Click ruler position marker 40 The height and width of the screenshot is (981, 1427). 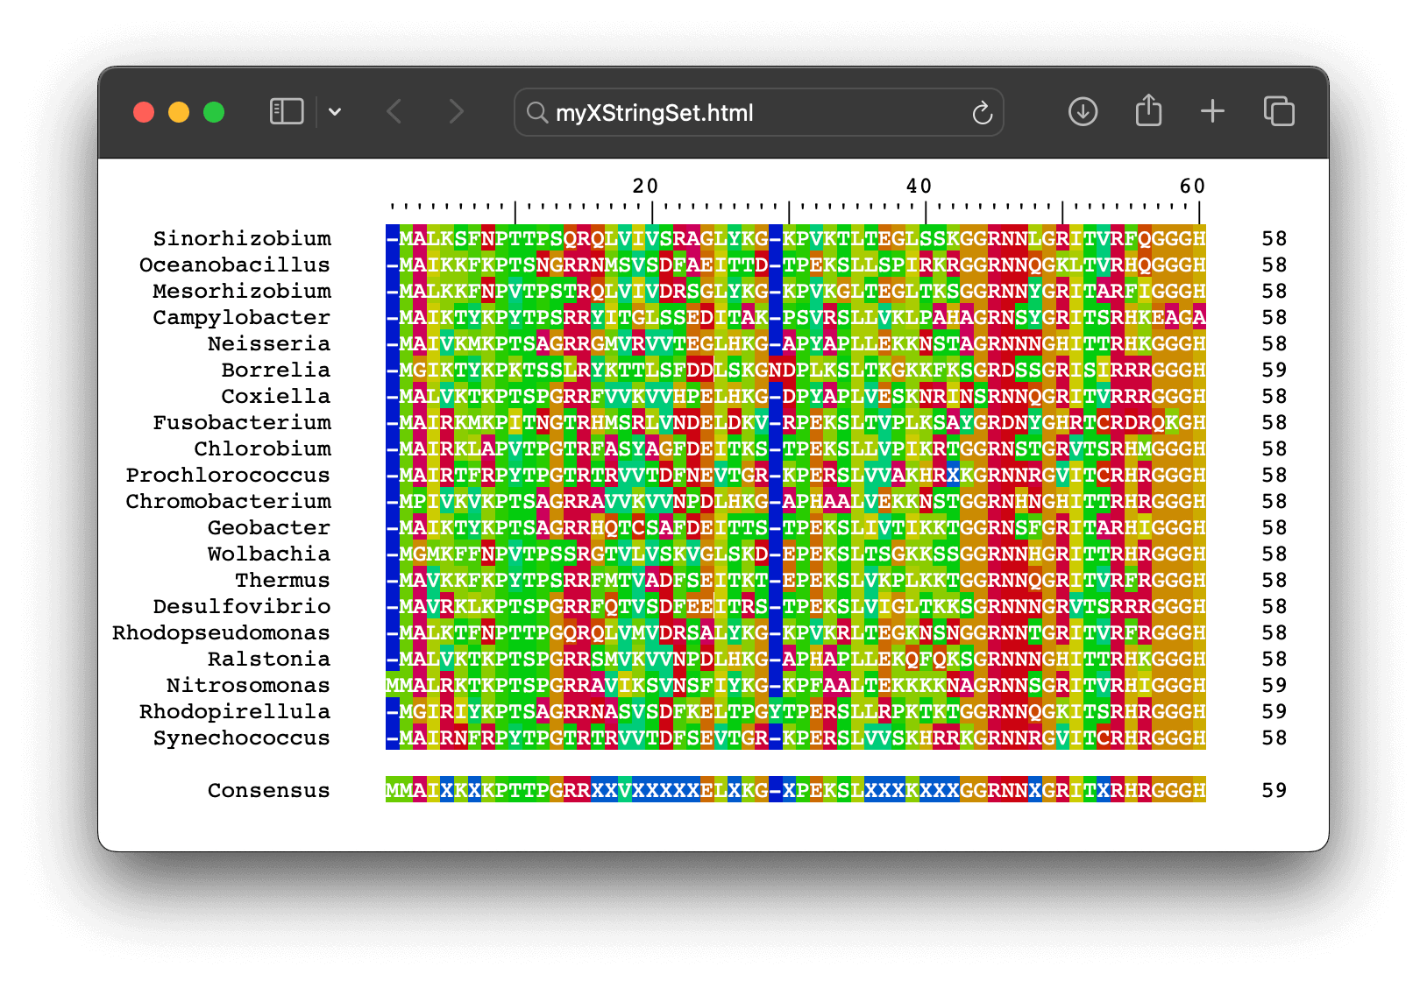919,186
